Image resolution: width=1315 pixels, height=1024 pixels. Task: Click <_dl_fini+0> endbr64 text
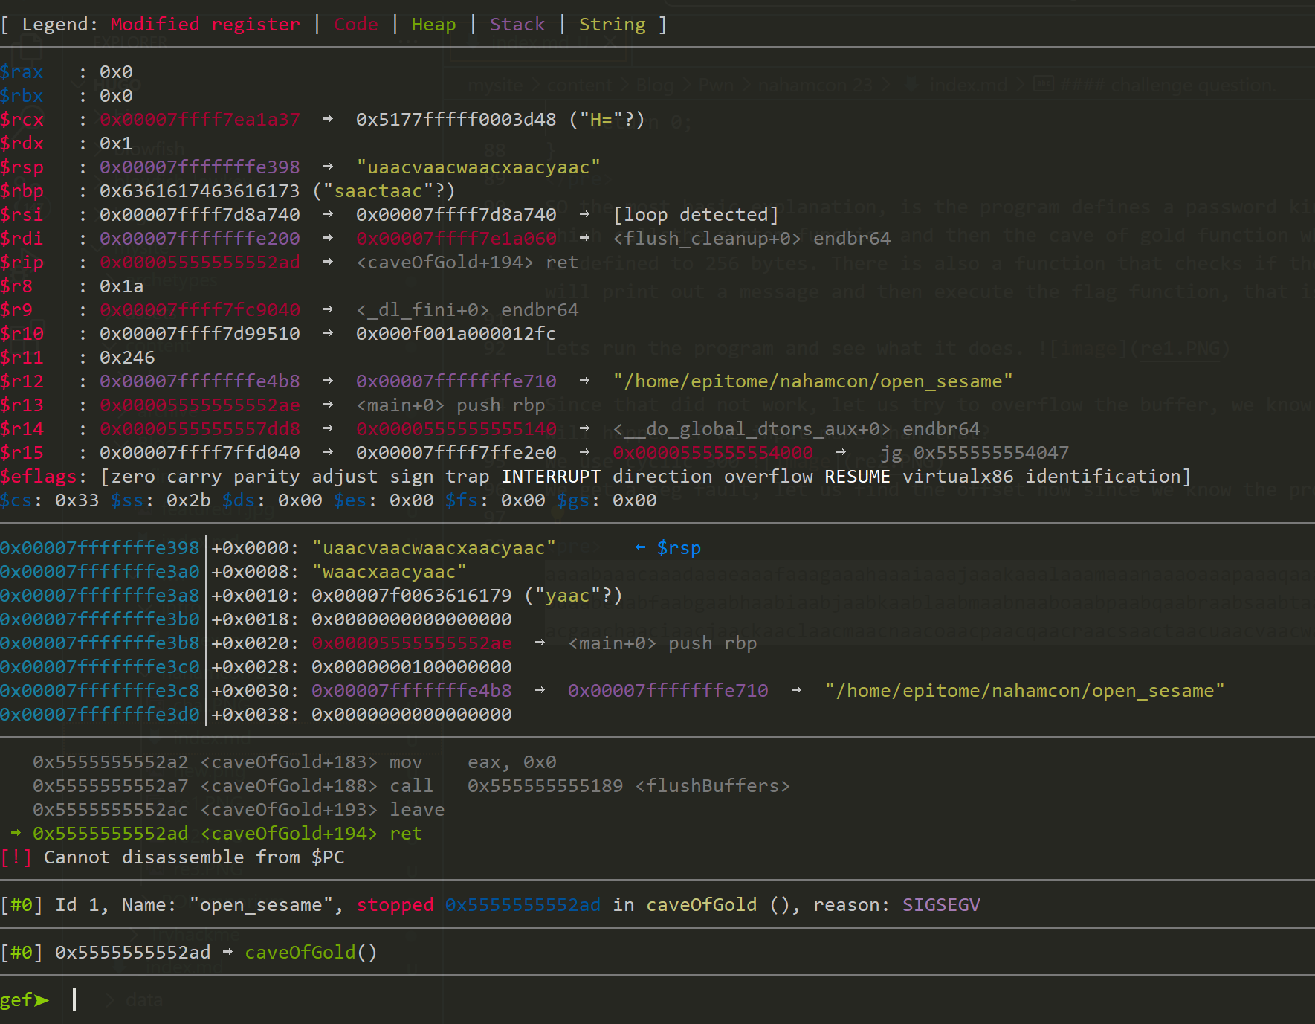[x=468, y=310]
